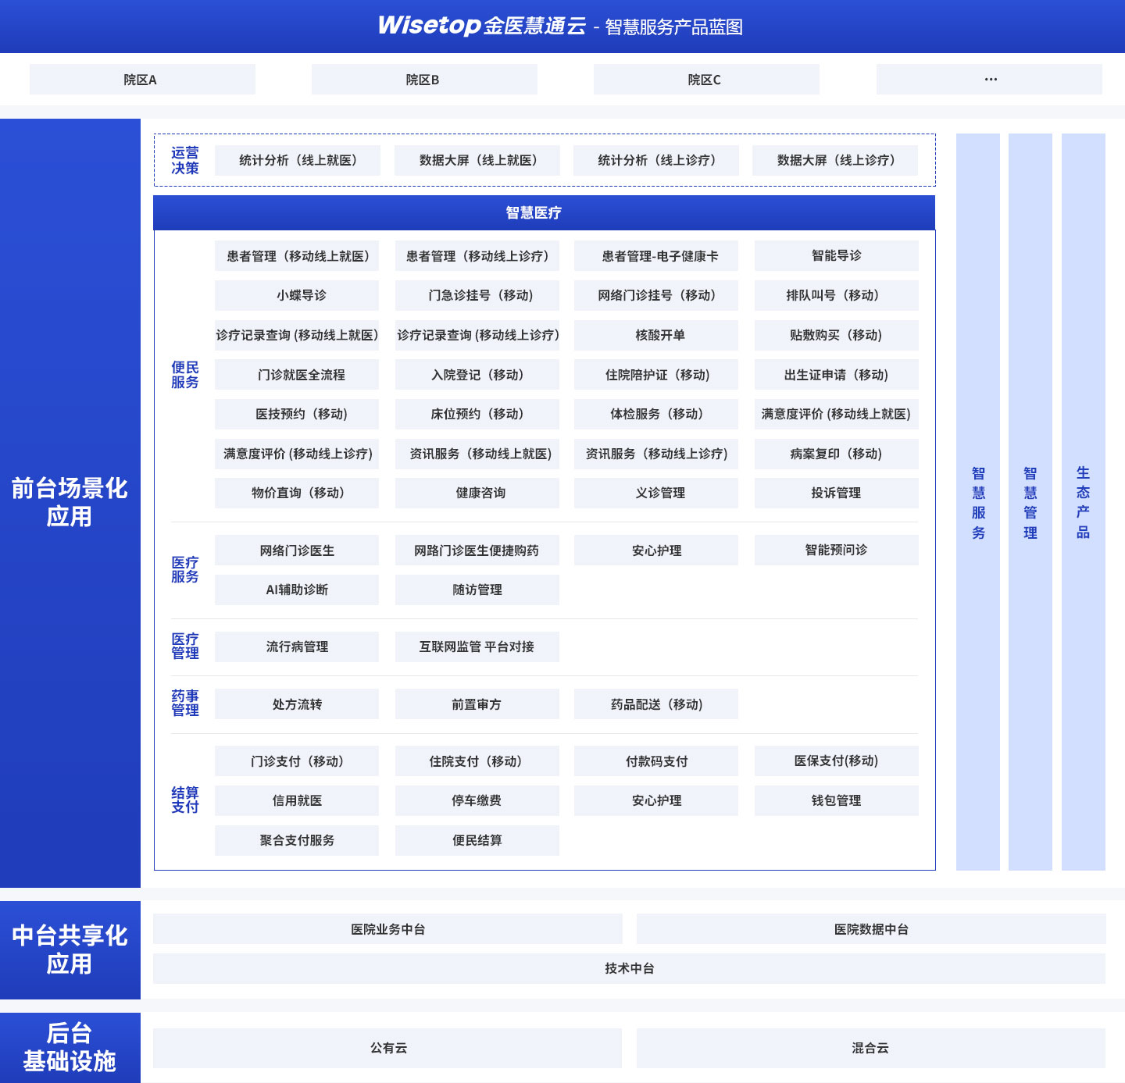The width and height of the screenshot is (1125, 1083).
Task: Open 统计分析（线上就医） box
Action: (x=298, y=160)
